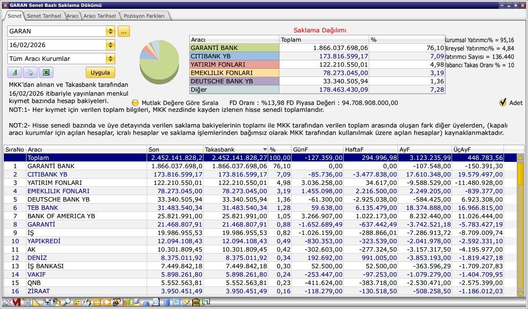Open the date 16/02/2026 dropdown
Image resolution: width=528 pixels, height=309 pixels.
point(110,45)
